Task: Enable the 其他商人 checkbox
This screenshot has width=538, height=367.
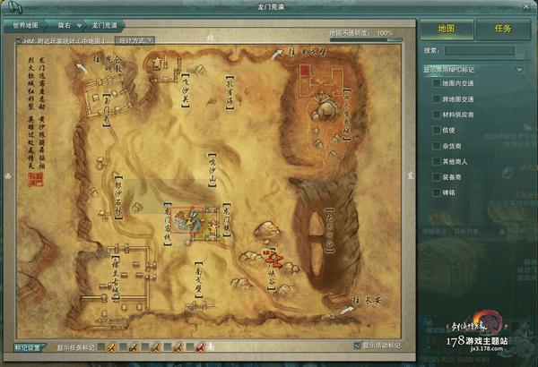Action: point(437,161)
